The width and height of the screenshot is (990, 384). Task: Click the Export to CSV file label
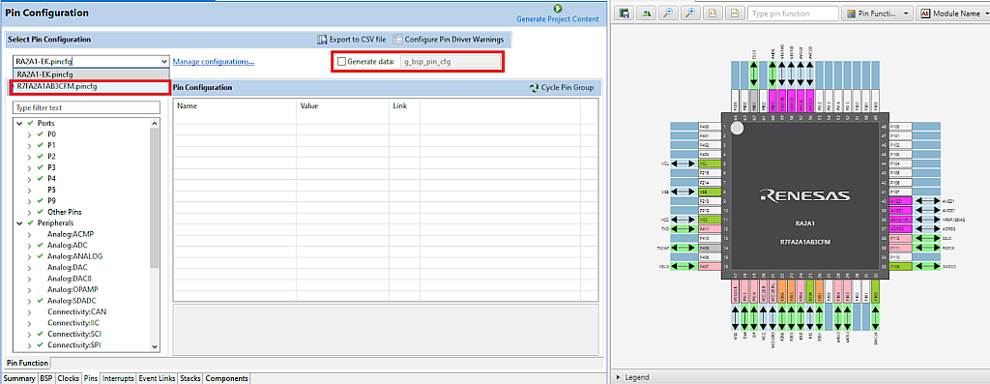358,39
